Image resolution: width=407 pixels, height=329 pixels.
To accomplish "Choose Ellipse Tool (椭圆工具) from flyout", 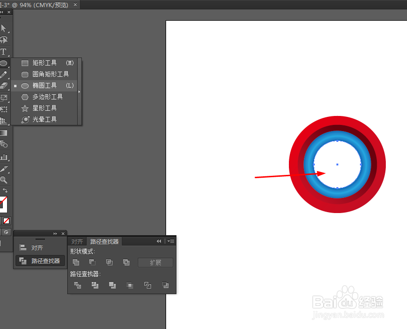I will 44,86.
